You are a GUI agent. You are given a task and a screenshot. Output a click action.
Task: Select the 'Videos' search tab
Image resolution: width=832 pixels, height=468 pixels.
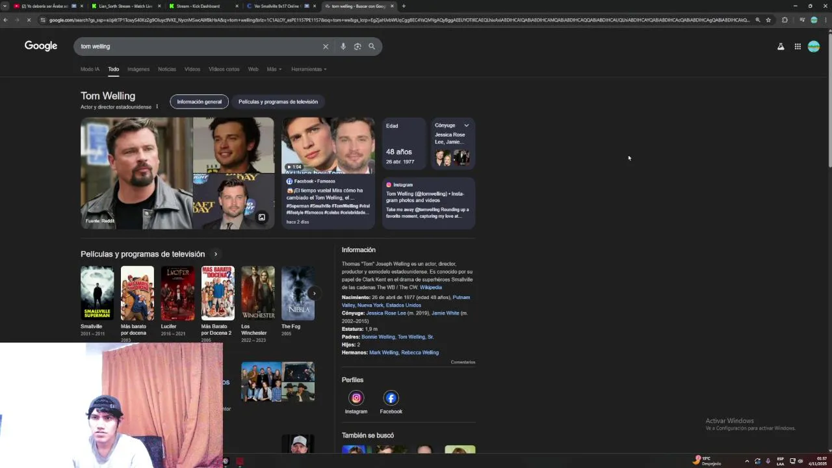(192, 69)
